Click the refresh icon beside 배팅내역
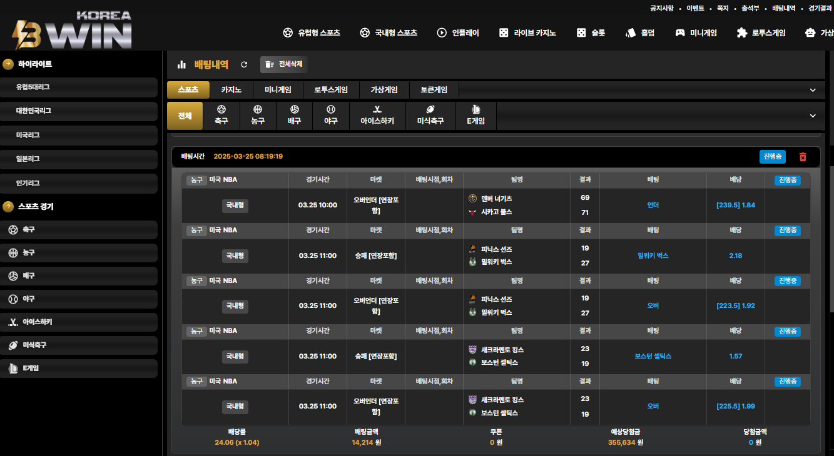 [244, 64]
